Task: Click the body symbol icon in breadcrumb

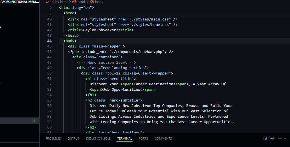Action: 92,2
